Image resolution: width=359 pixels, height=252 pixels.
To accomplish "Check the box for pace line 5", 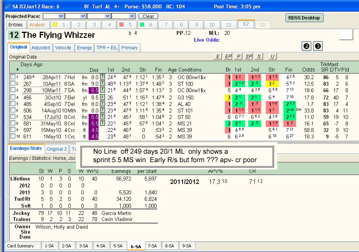I will coord(13,103).
